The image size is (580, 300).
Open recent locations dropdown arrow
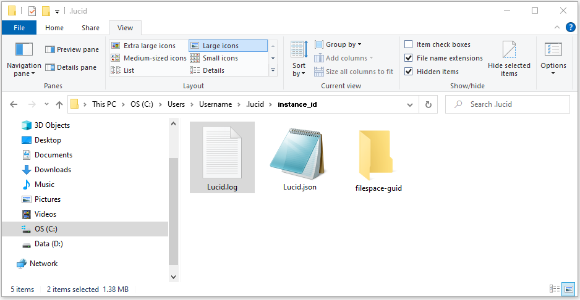46,104
